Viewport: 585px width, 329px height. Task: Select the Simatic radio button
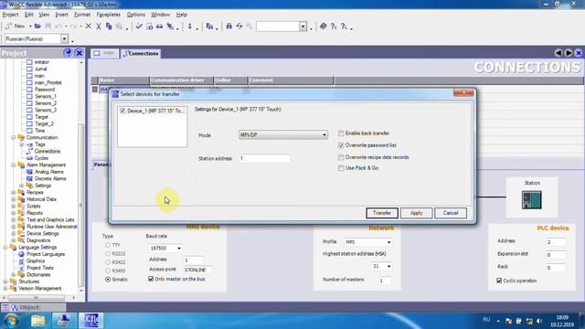(x=108, y=280)
